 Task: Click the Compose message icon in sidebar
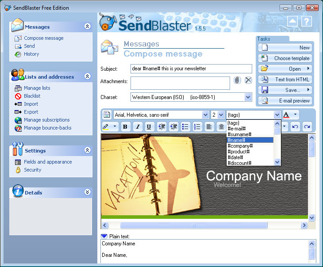coord(18,38)
